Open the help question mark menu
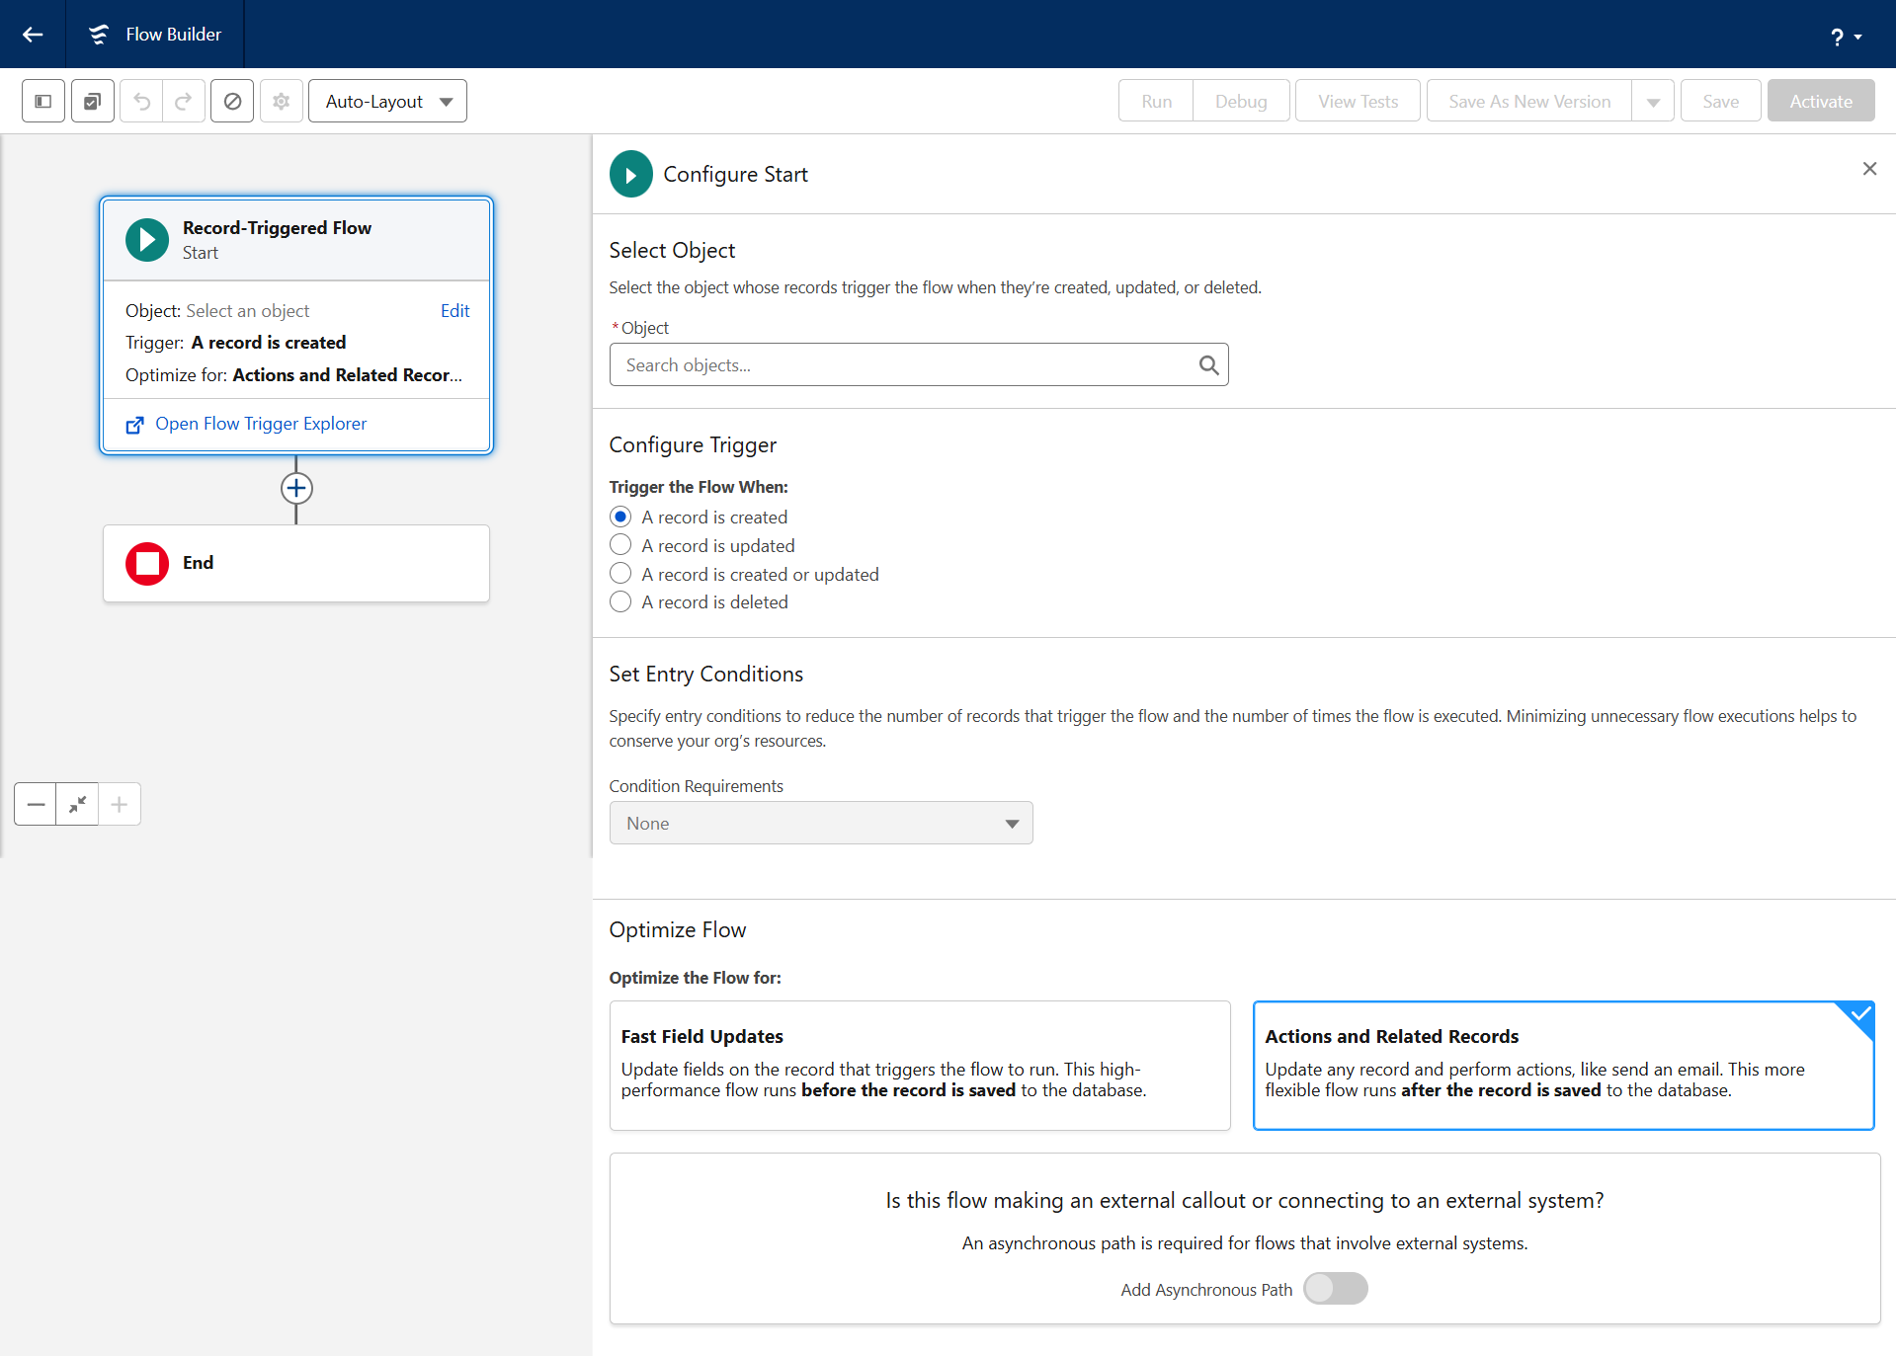This screenshot has height=1356, width=1896. (x=1845, y=37)
